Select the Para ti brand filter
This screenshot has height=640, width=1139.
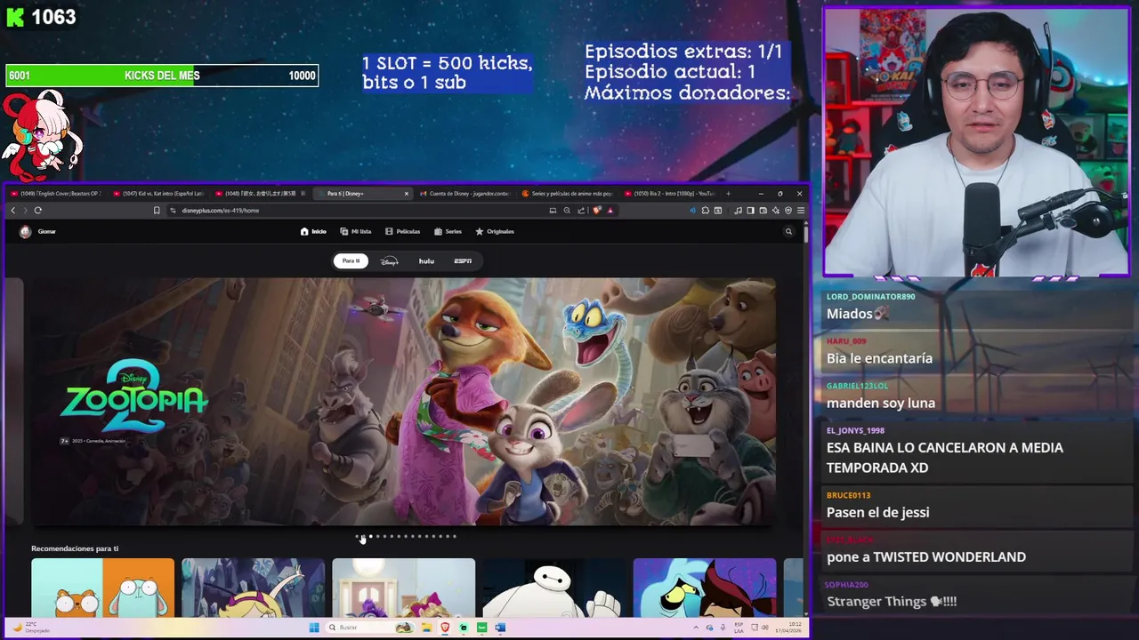351,261
